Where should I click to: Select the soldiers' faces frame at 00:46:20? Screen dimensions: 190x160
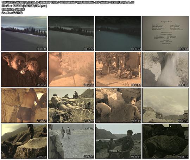tap(24, 69)
